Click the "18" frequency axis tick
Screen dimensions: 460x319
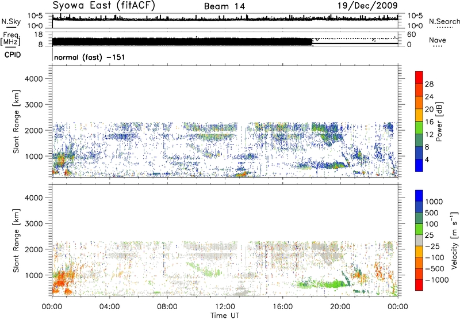(x=38, y=35)
